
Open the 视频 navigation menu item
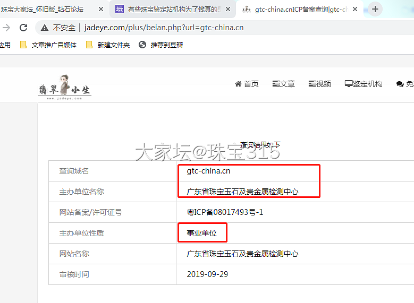pyautogui.click(x=320, y=84)
